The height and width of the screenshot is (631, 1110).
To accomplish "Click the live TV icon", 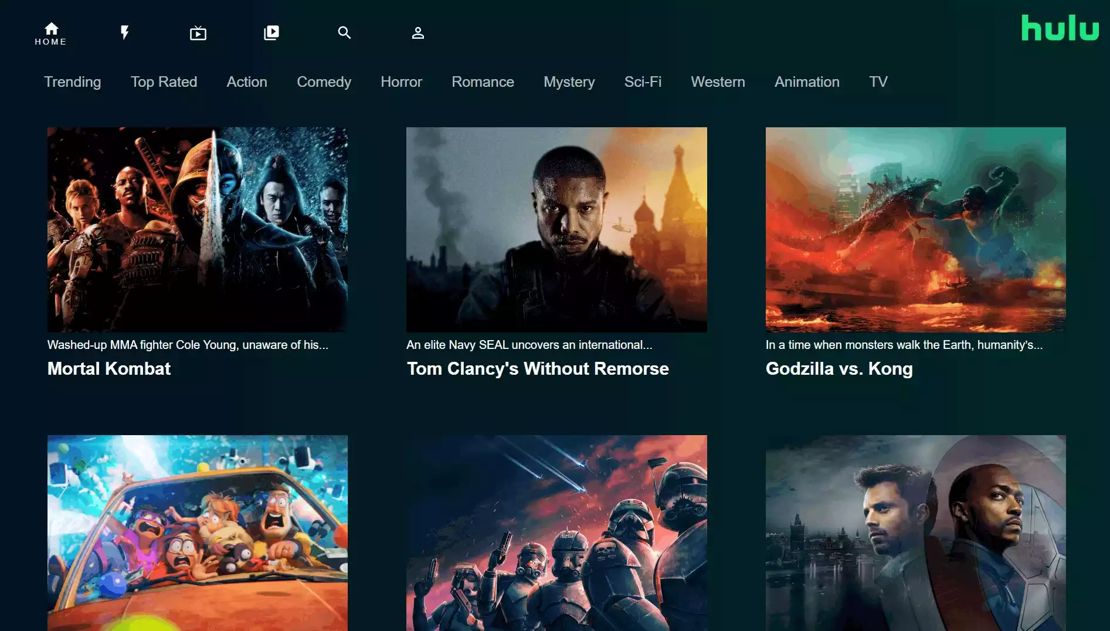I will coord(198,33).
